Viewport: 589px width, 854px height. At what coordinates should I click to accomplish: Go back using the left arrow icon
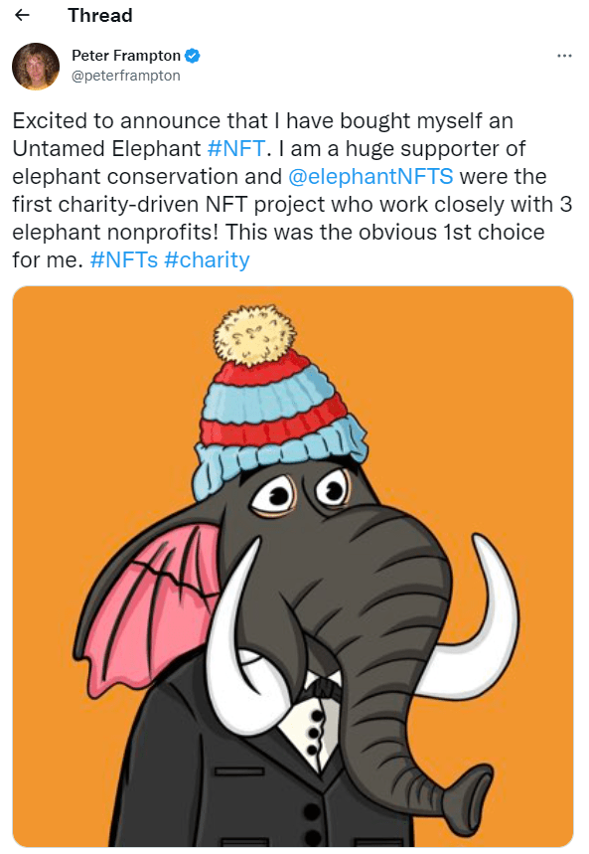pos(22,15)
